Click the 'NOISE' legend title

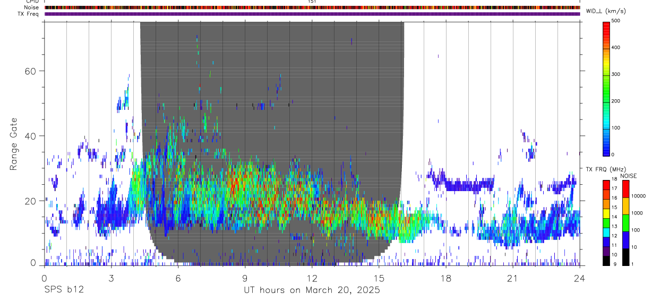point(628,176)
